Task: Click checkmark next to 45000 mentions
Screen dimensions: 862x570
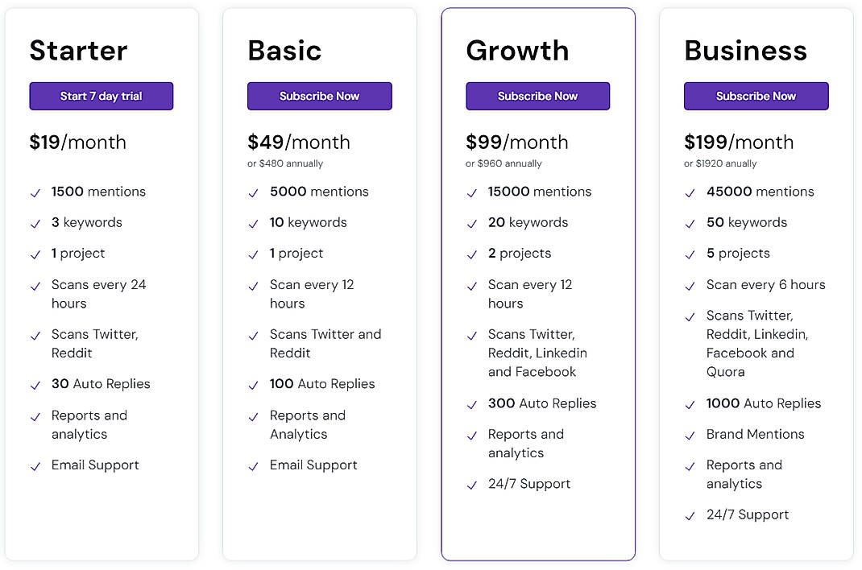Action: (x=690, y=193)
